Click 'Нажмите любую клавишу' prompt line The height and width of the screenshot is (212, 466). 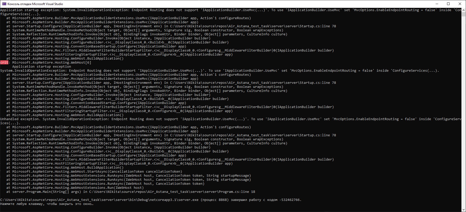[x=47, y=204]
